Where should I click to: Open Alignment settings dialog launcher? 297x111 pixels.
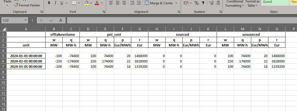click(179, 12)
